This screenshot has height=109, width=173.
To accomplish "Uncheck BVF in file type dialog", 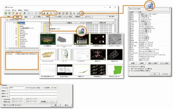I will (x=130, y=14).
